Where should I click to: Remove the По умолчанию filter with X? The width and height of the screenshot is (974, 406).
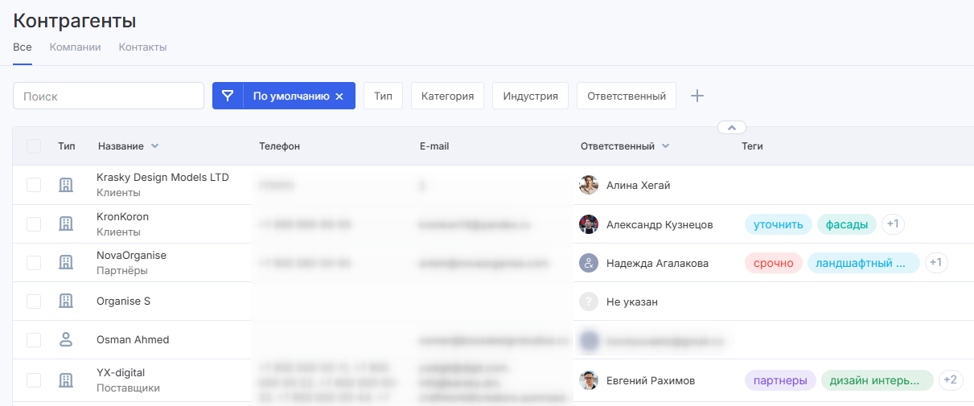(x=339, y=96)
